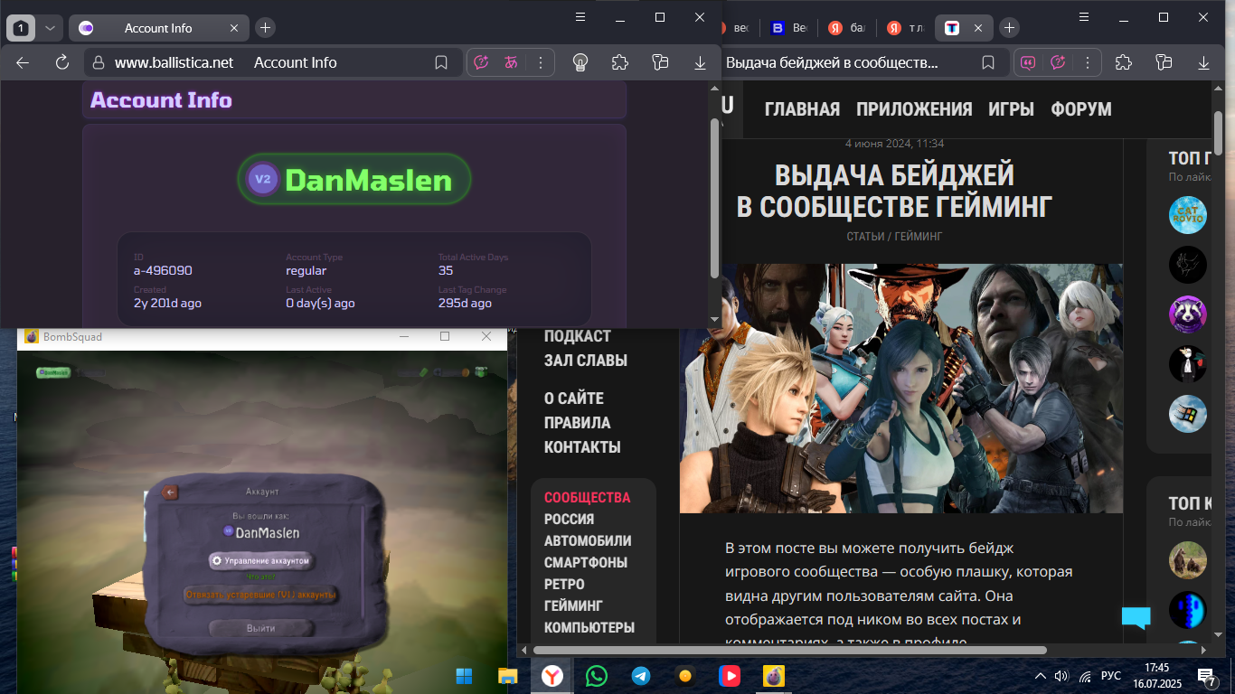Screen dimensions: 1235x694
Task: Click the lightbulb icon in Account Info toolbar
Action: 581,62
